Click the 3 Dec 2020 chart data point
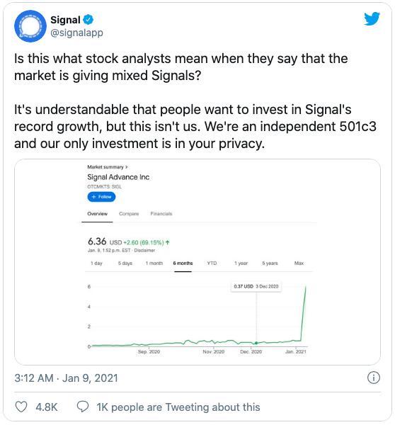395x425 pixels. pyautogui.click(x=256, y=343)
